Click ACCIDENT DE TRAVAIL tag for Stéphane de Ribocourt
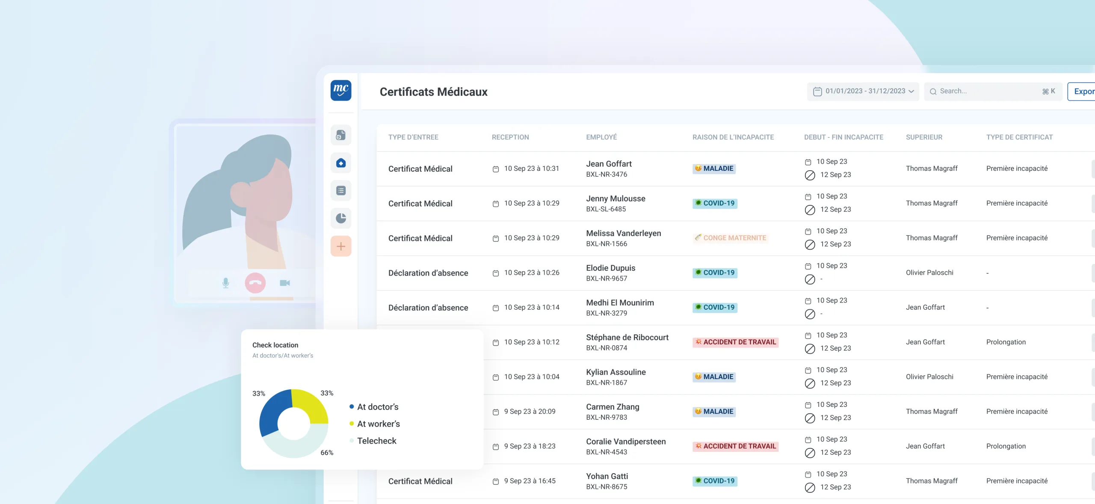The width and height of the screenshot is (1095, 504). coord(735,342)
